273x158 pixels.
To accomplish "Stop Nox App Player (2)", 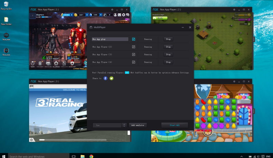I will coord(168,47).
